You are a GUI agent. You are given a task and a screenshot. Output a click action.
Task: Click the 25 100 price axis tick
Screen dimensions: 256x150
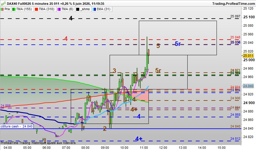(249, 17)
